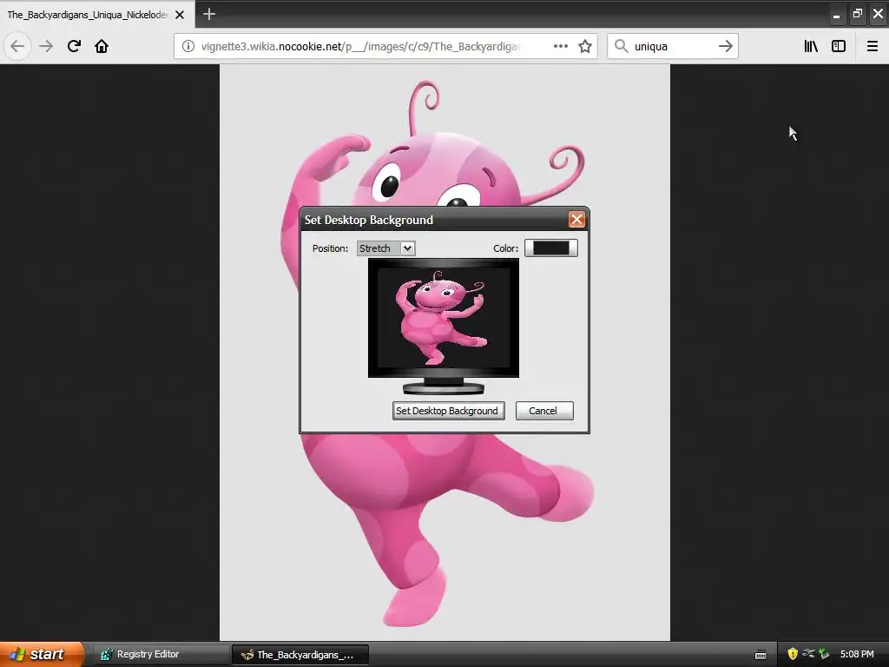889x667 pixels.
Task: Open the security shield tray icon
Action: tap(793, 654)
